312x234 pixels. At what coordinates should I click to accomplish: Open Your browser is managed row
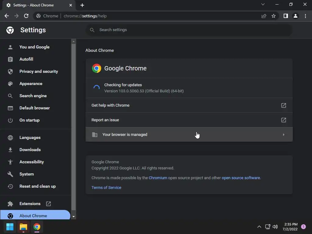[x=189, y=134]
